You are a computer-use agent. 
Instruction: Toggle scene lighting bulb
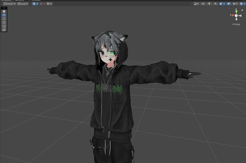(209, 4)
